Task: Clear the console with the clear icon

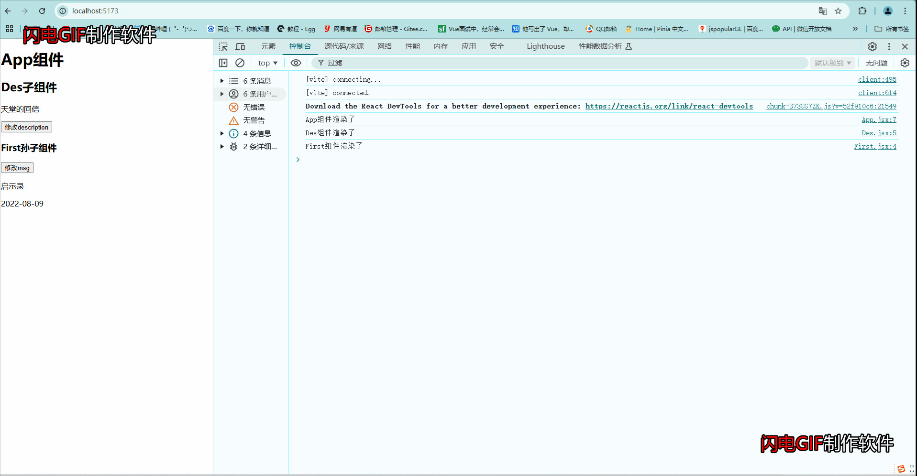Action: click(x=240, y=63)
